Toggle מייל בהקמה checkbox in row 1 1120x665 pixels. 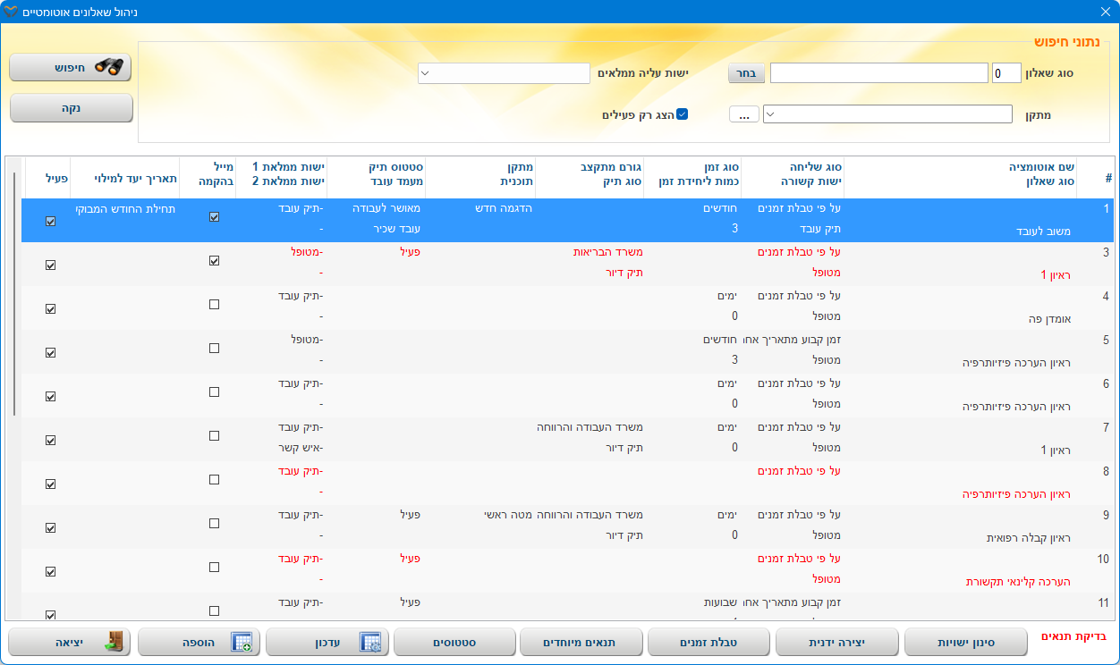(x=214, y=216)
